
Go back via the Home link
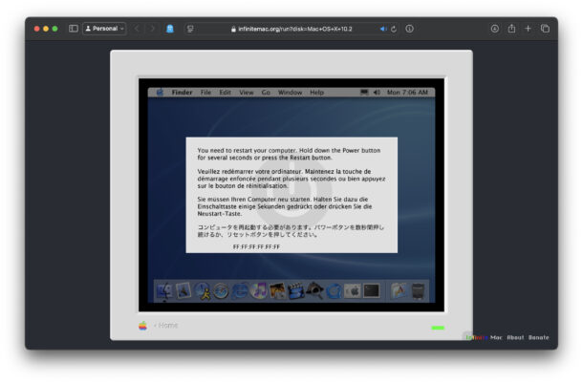tap(166, 326)
